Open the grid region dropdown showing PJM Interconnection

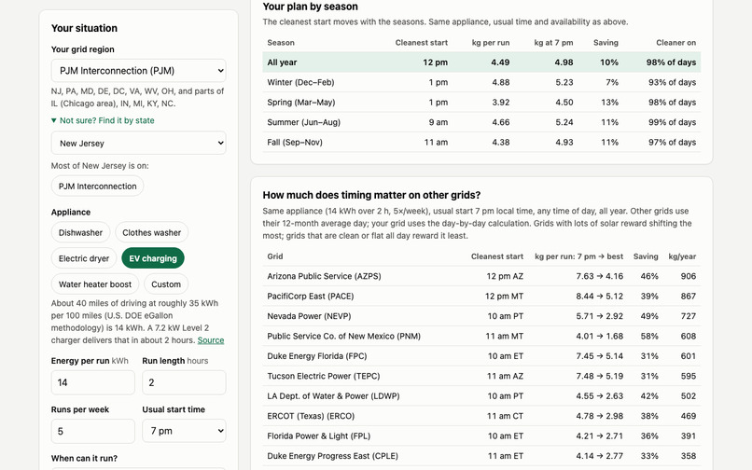click(138, 71)
